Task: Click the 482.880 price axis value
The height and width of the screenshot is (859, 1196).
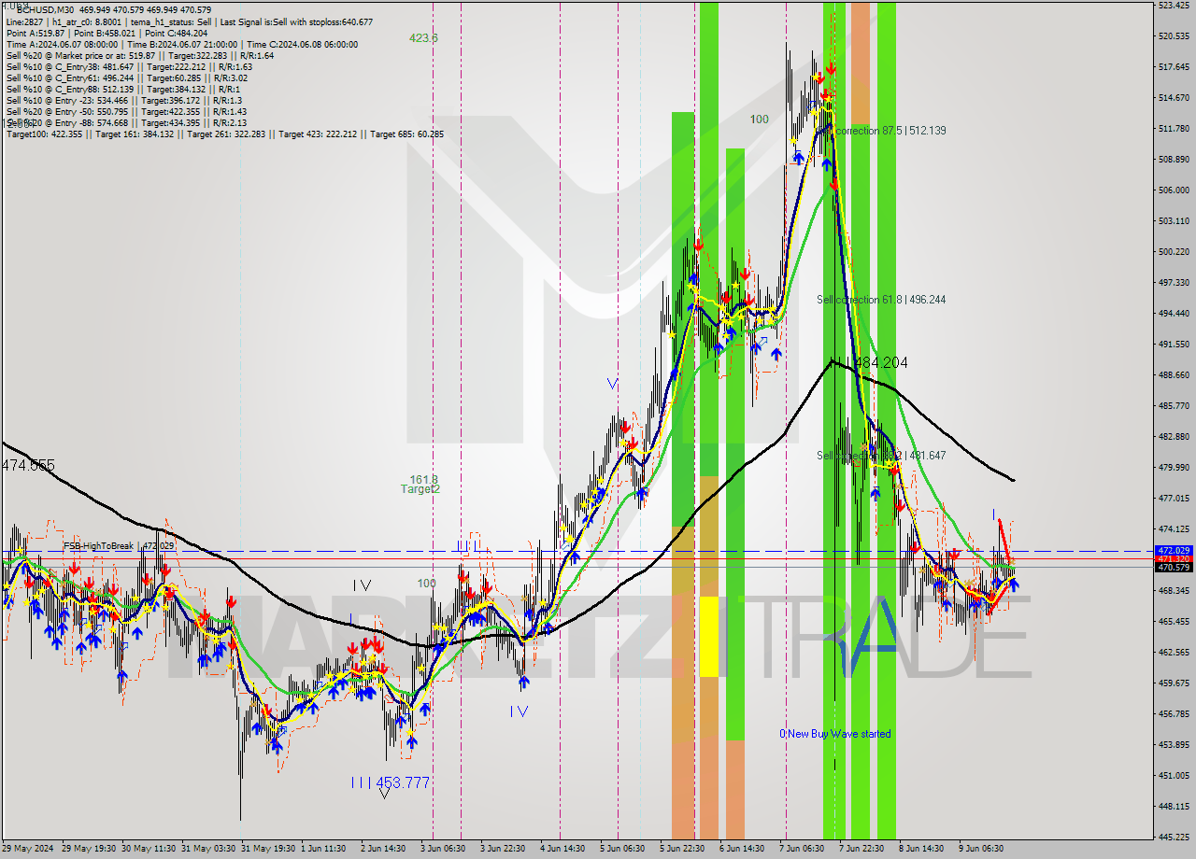Action: (x=1174, y=437)
